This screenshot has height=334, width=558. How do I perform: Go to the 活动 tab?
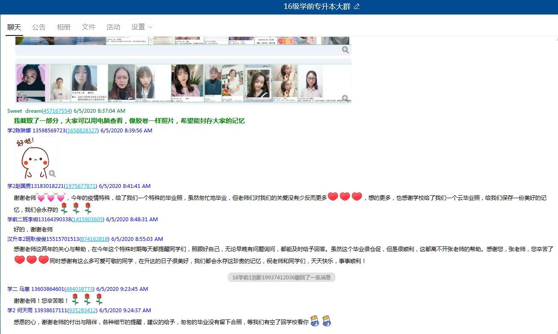pyautogui.click(x=113, y=27)
